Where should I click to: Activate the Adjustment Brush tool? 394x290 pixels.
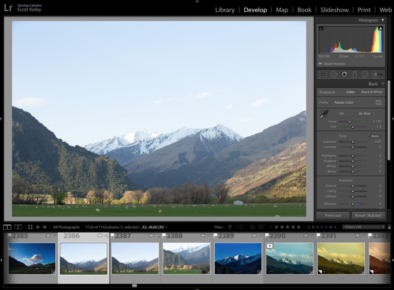point(377,75)
